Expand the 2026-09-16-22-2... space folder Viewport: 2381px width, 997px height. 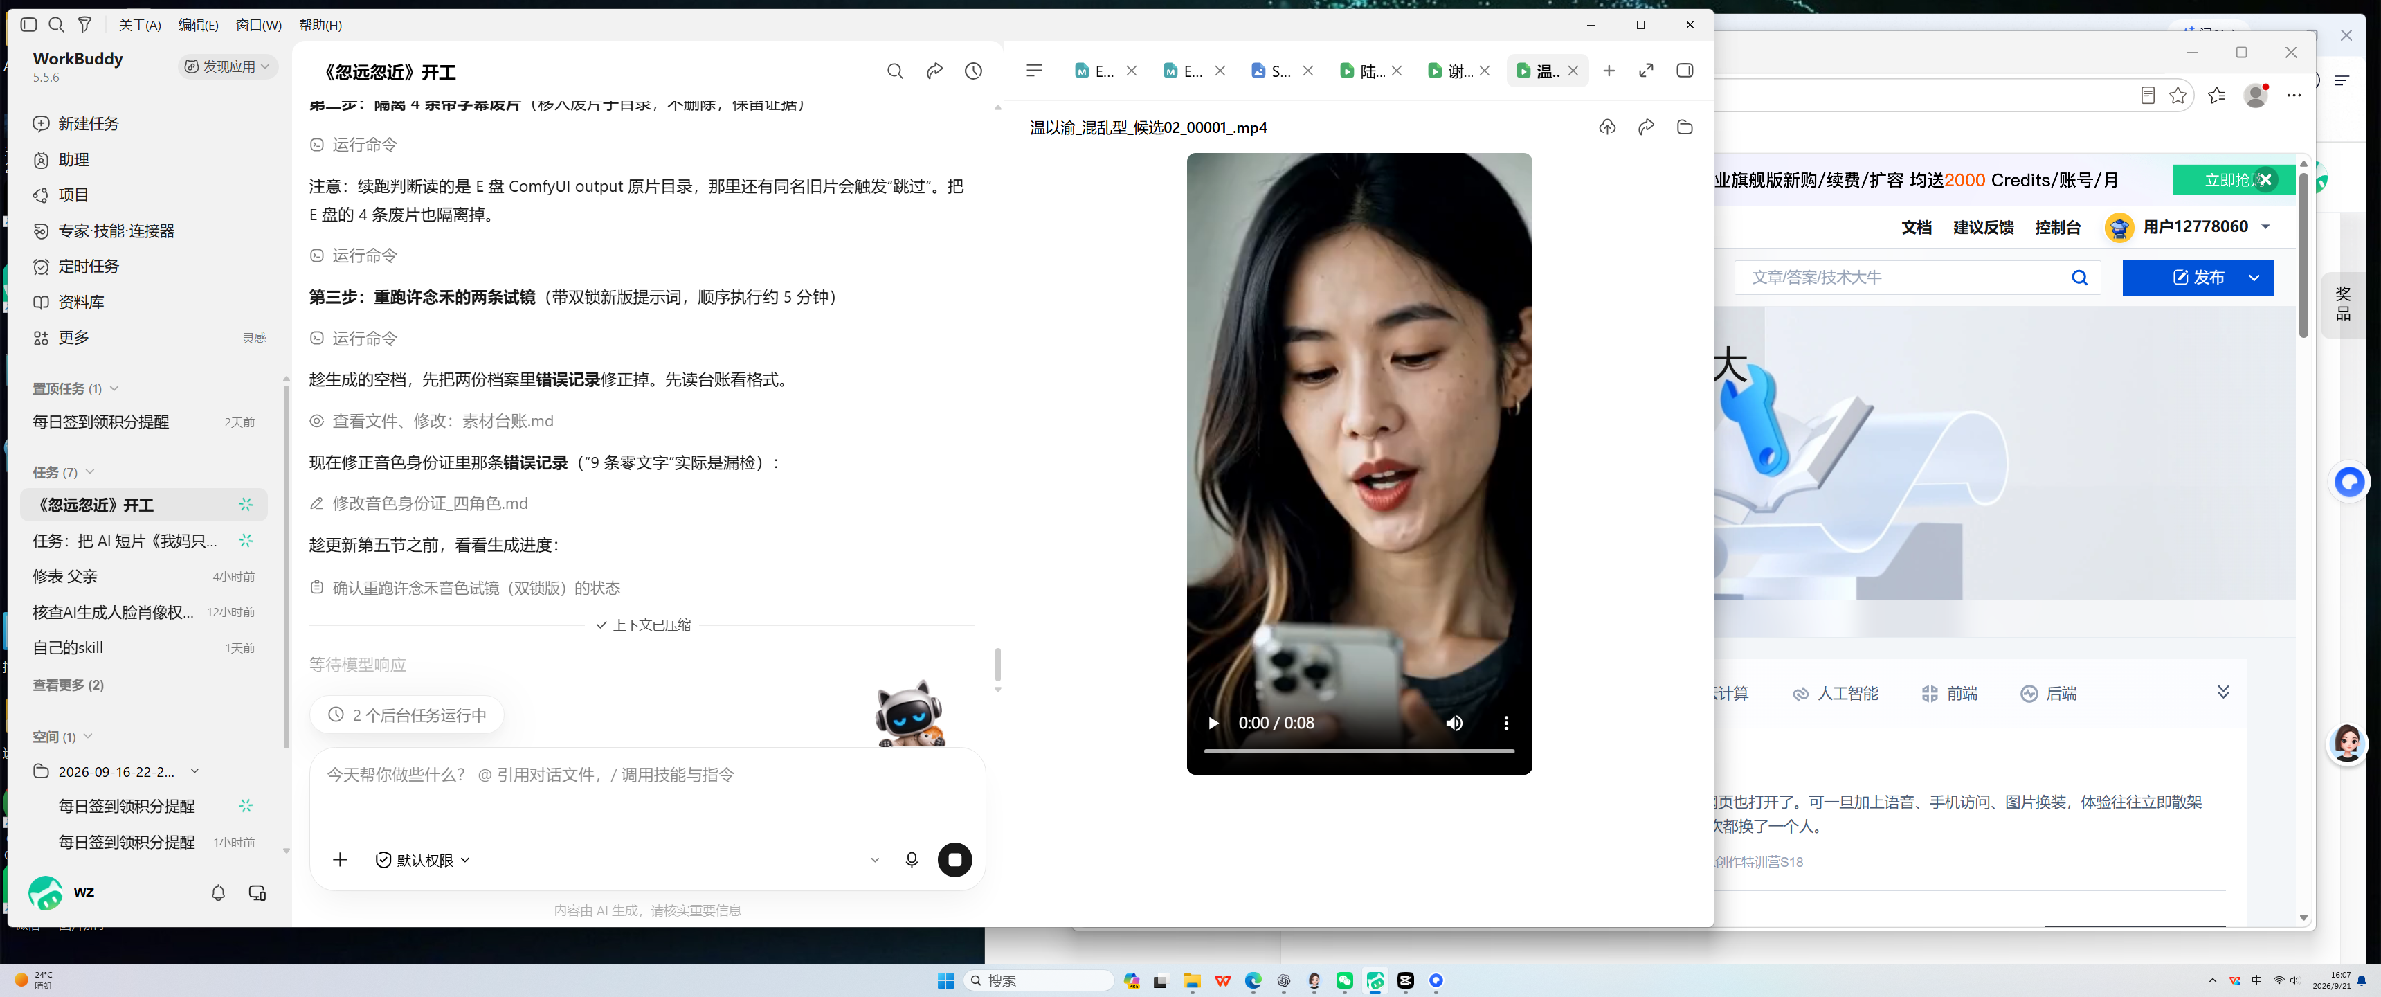click(x=195, y=771)
